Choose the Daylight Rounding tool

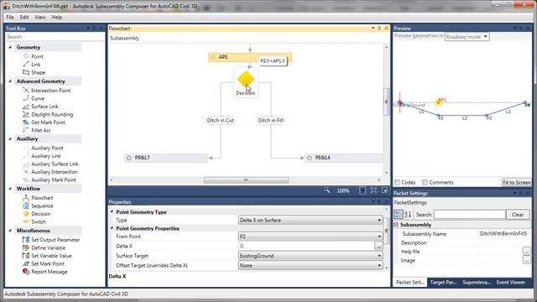(48, 114)
